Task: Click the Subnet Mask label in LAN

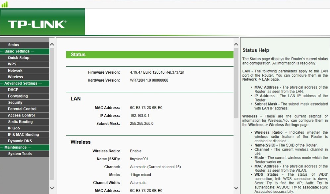Action: point(108,124)
